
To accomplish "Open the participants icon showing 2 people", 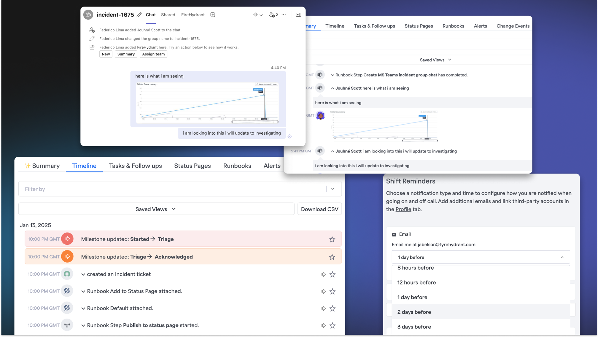I will click(273, 15).
